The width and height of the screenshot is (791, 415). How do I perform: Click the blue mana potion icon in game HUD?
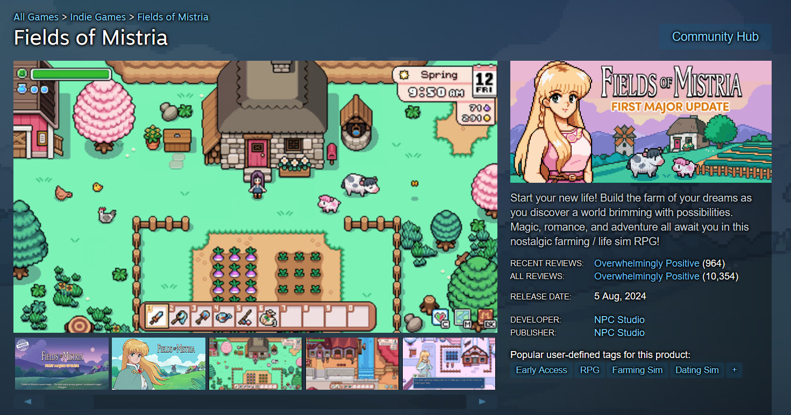pos(22,89)
